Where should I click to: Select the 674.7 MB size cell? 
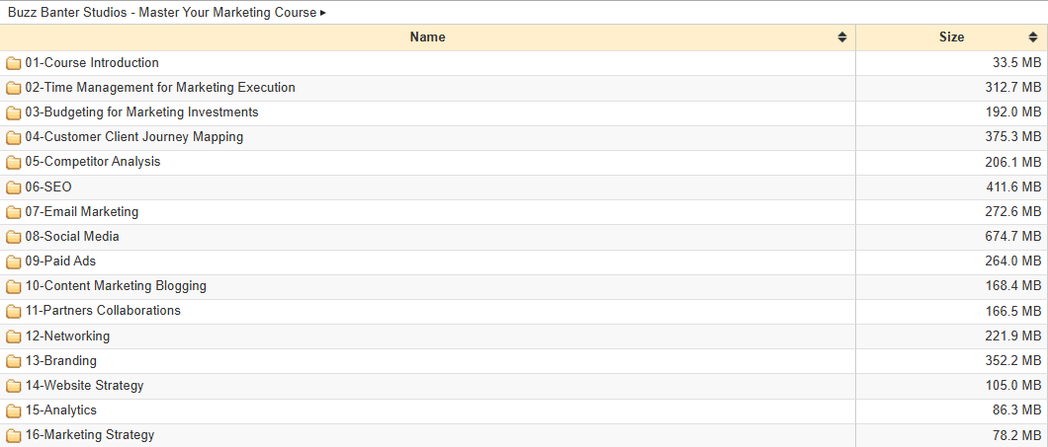point(952,237)
